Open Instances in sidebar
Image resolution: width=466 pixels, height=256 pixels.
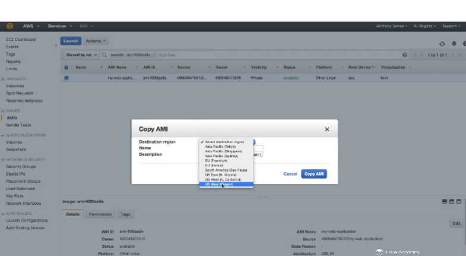(15, 86)
